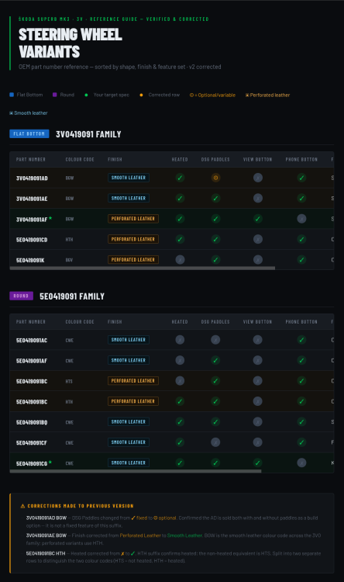Click the blue Flat Bottom family tag
Viewport: 344px width, 582px height.
coord(29,133)
